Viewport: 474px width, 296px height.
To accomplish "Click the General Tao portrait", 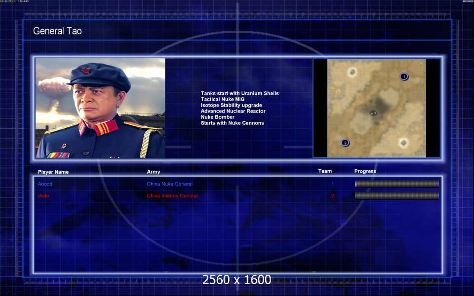I will tap(100, 108).
